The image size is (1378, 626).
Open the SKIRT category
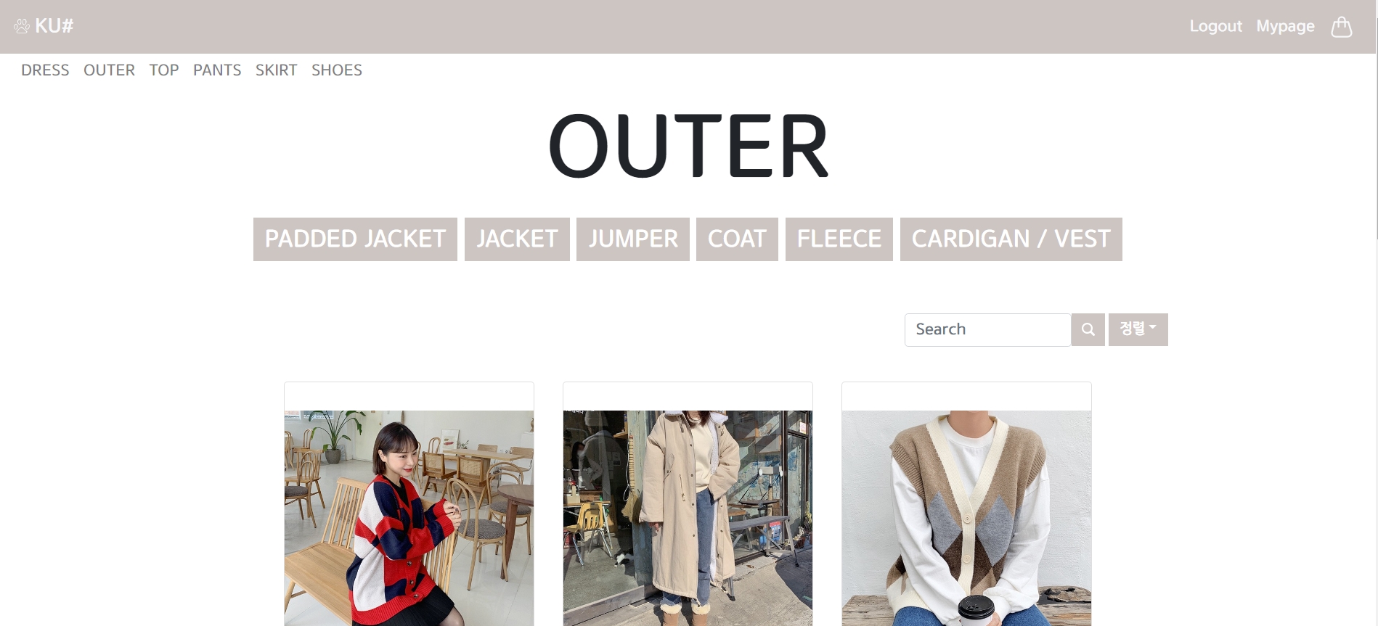click(276, 70)
